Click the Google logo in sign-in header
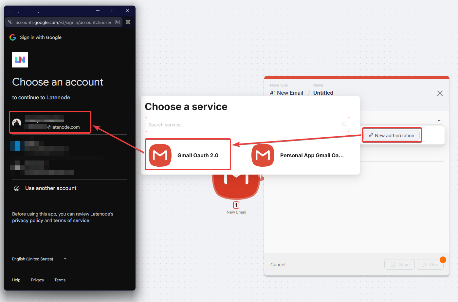 [x=12, y=37]
